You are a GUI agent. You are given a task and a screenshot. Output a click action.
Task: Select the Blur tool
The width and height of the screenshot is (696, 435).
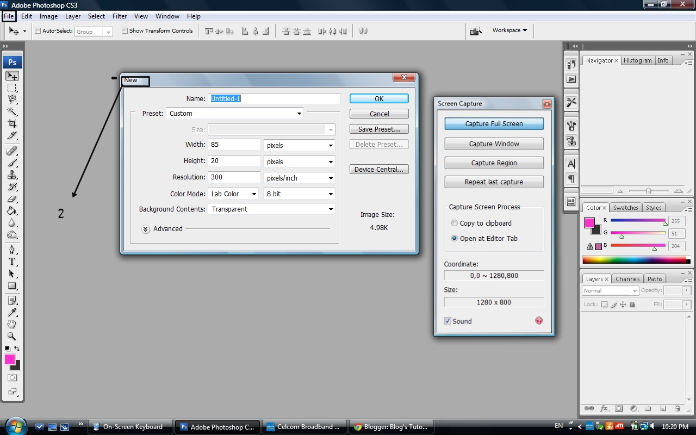12,222
